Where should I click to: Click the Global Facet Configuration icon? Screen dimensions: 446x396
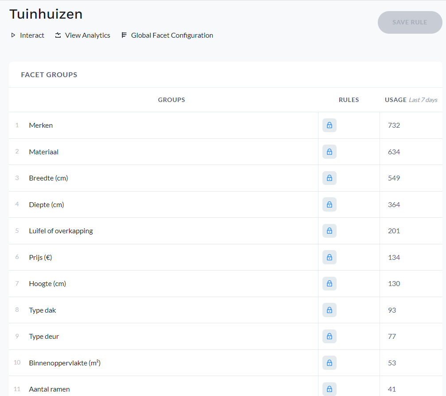coord(124,35)
